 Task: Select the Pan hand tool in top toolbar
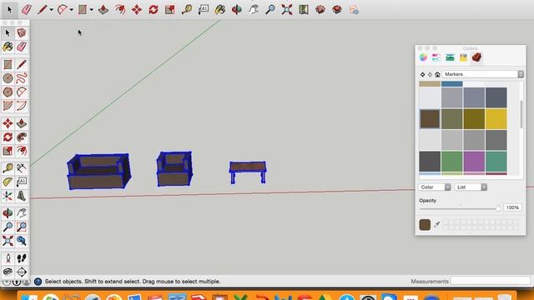254,9
